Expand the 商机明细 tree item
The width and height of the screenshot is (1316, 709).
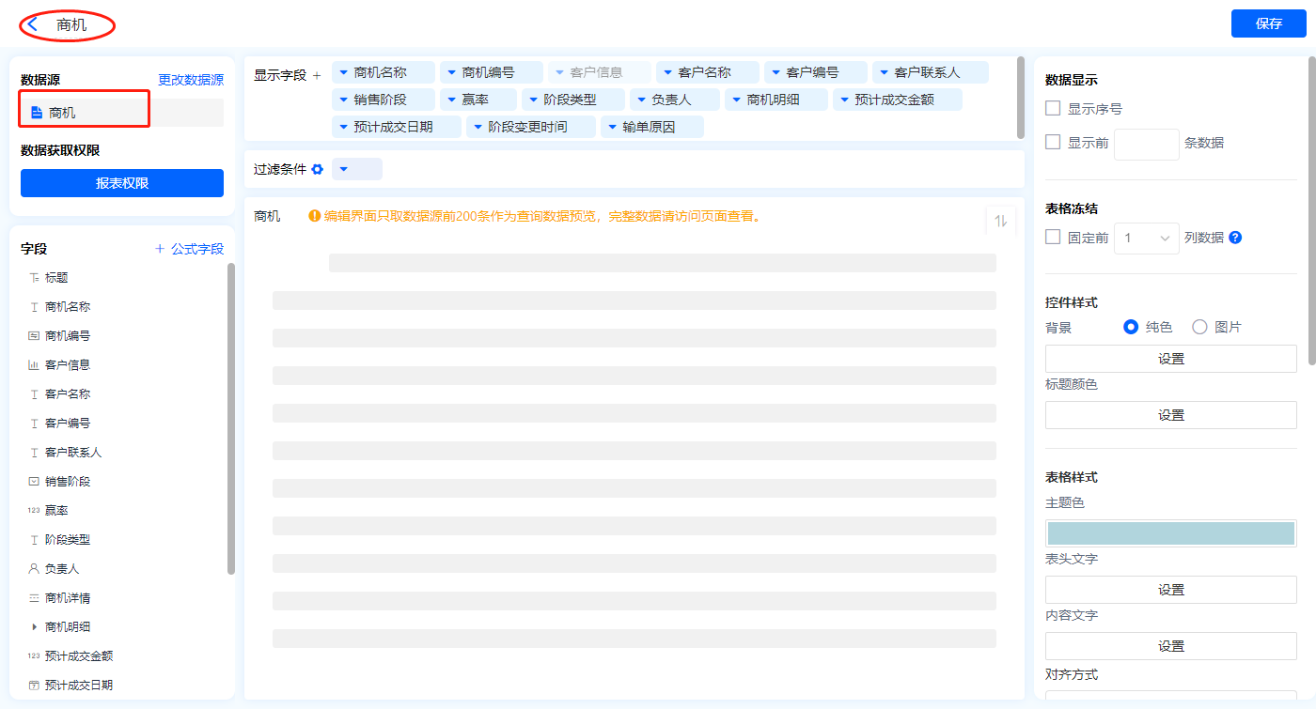(x=35, y=626)
